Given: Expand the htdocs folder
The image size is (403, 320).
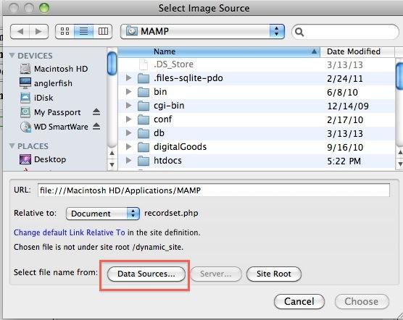Looking at the screenshot, I should pyautogui.click(x=129, y=161).
